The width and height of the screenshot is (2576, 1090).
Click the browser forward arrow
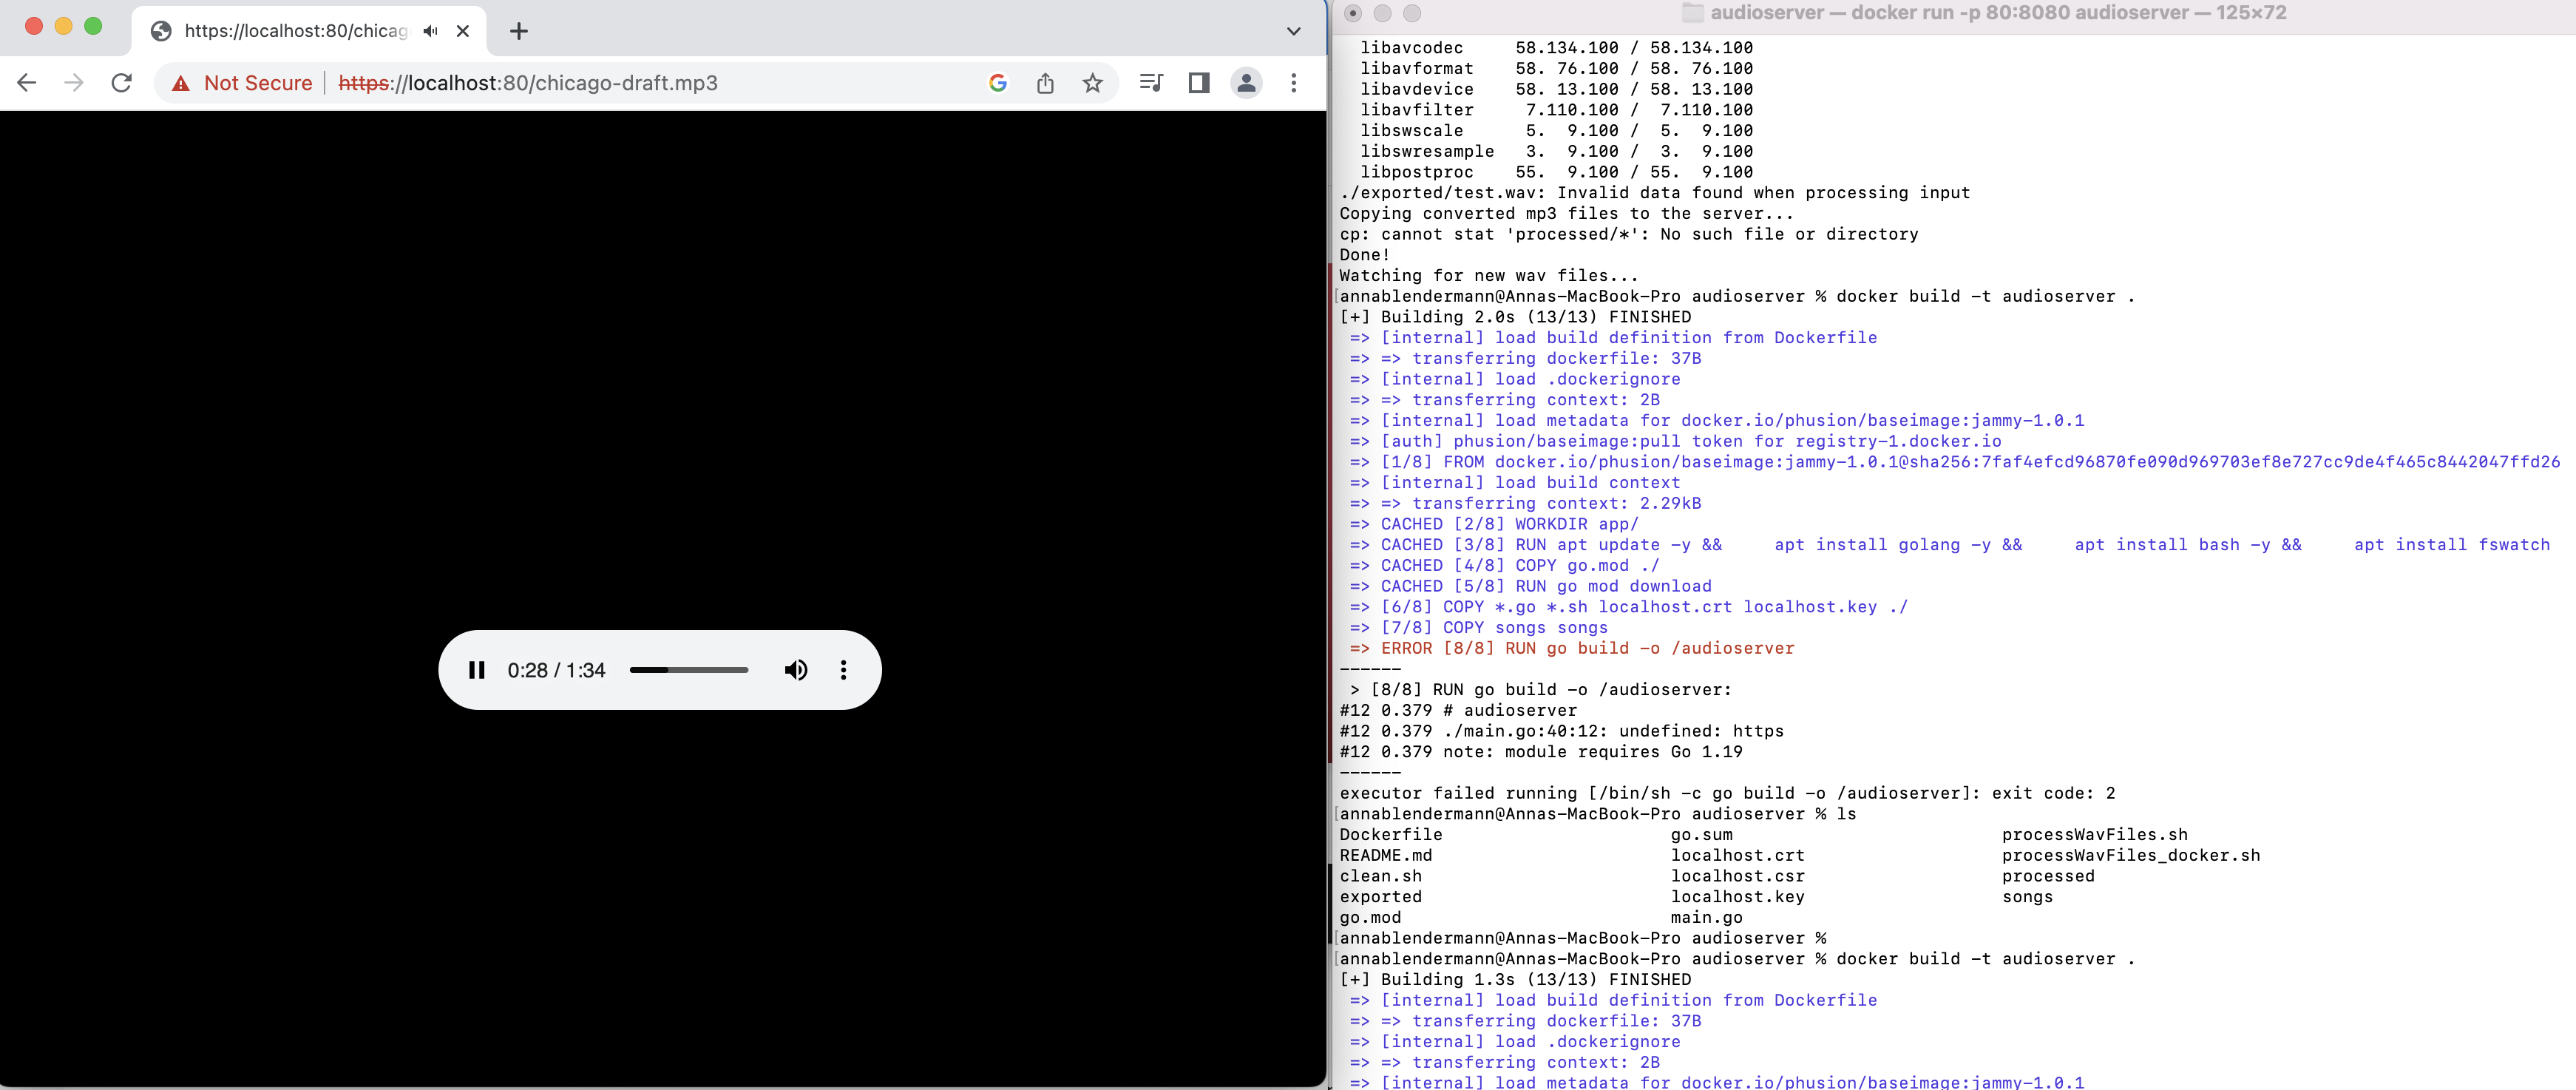point(74,83)
